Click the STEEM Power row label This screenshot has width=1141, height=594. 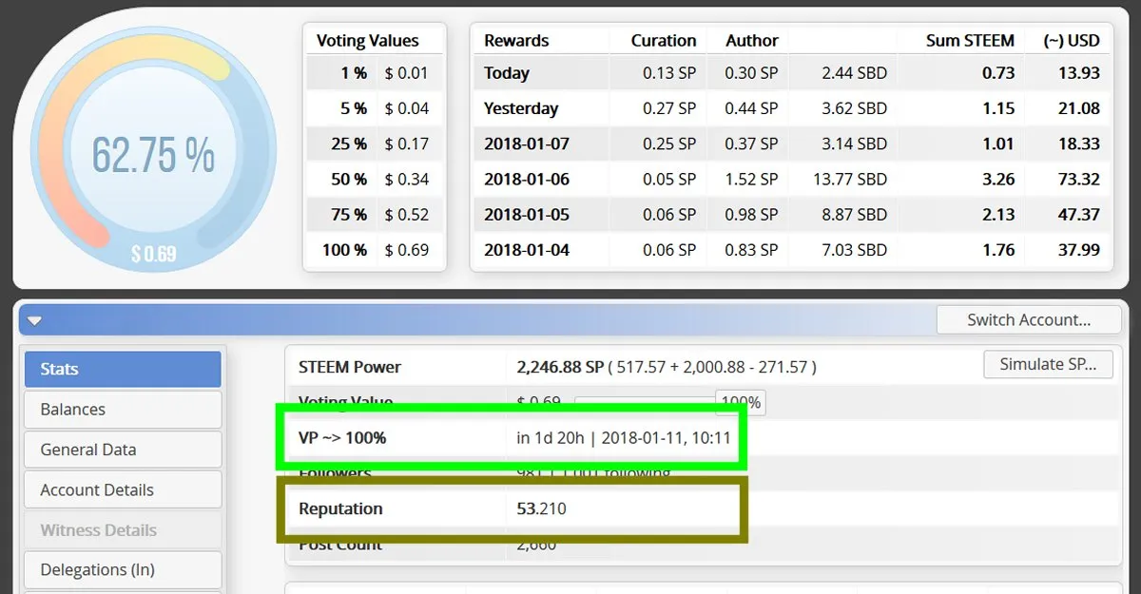tap(350, 367)
